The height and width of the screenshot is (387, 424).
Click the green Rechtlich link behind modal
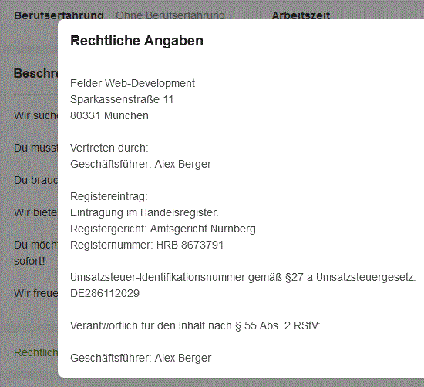point(35,352)
